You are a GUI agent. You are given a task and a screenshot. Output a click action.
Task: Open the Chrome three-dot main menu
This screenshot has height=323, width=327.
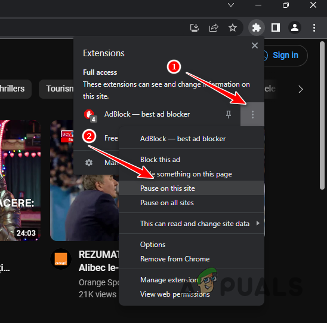[314, 28]
